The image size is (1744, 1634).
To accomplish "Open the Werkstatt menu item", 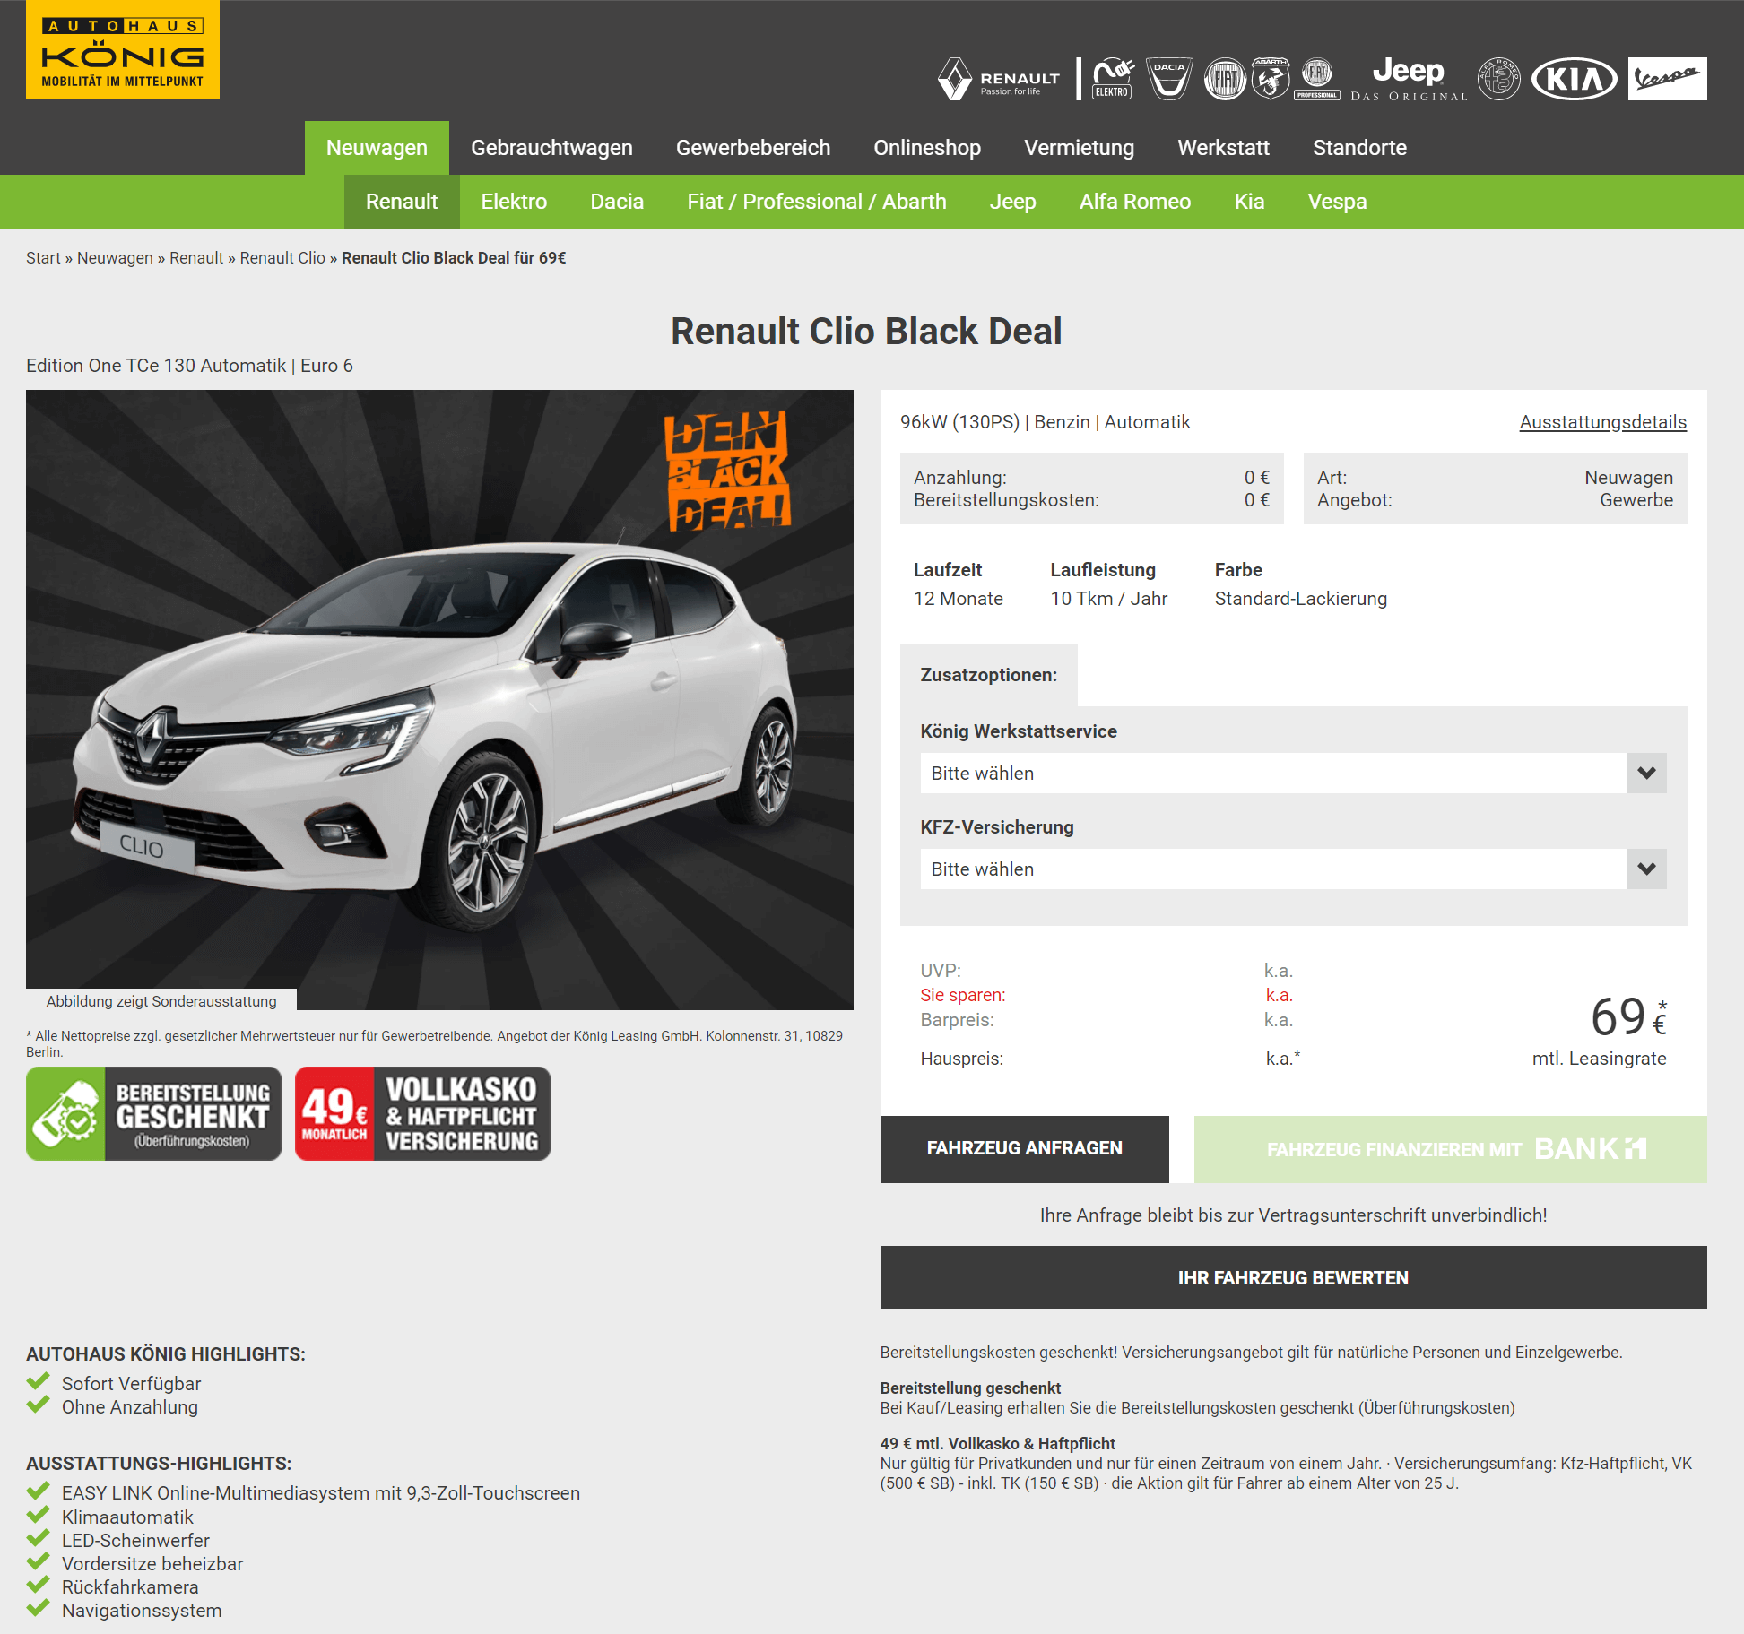I will pyautogui.click(x=1224, y=148).
